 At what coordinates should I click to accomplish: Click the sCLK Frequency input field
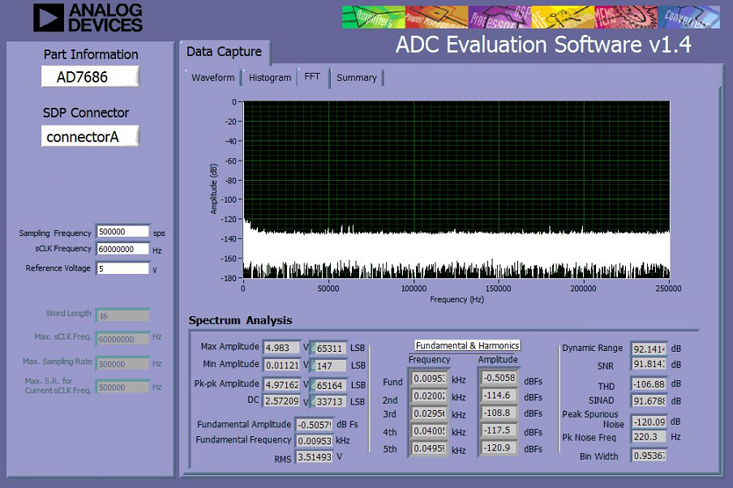[123, 249]
